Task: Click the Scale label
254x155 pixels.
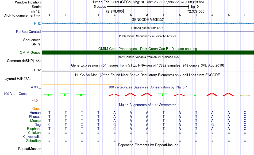Action: [36, 7]
